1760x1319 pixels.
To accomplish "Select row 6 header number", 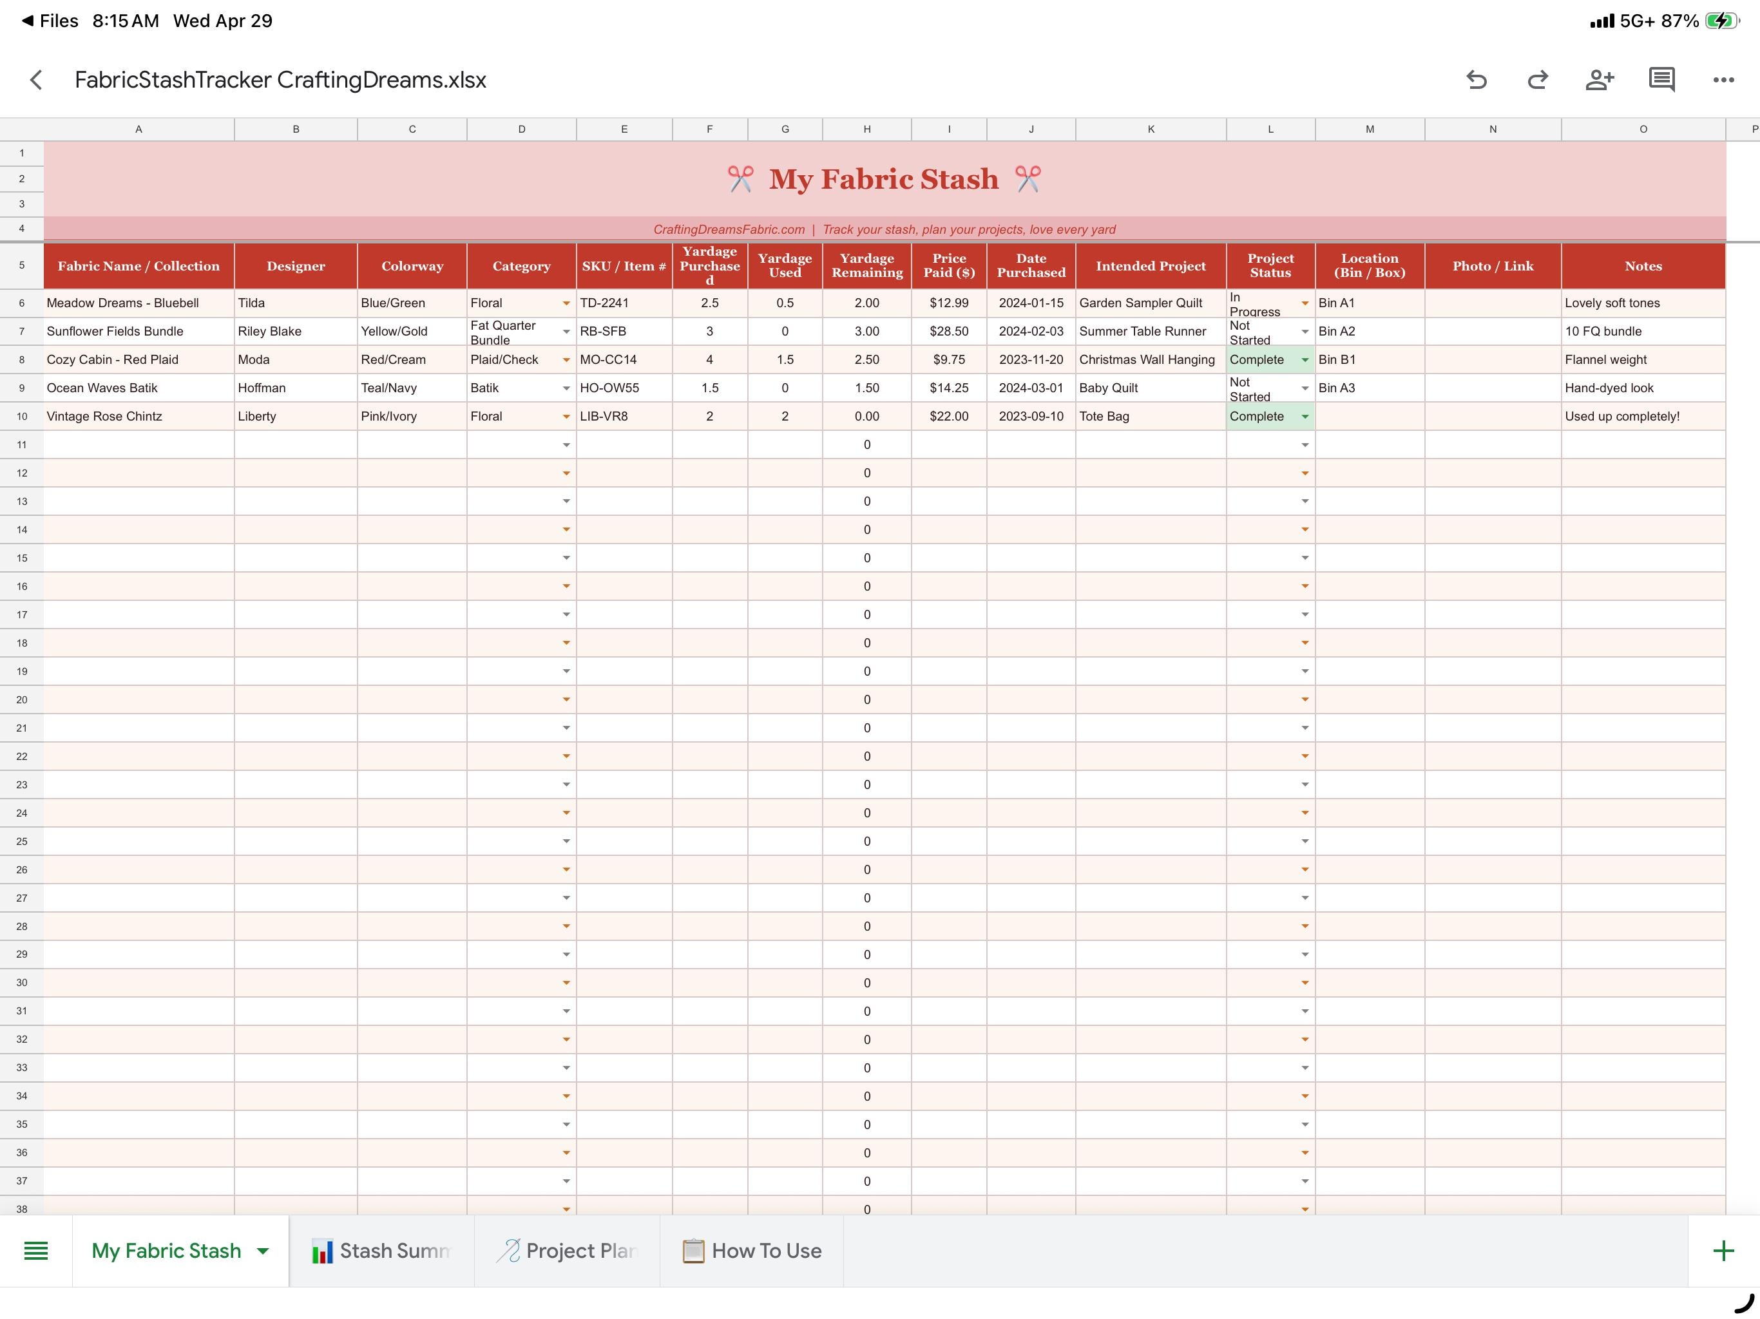I will [x=21, y=303].
